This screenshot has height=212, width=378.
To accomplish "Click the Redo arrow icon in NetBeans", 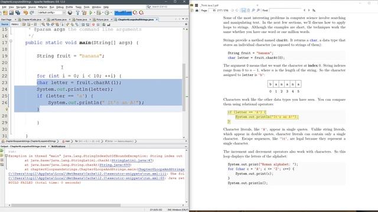I will (31, 12).
